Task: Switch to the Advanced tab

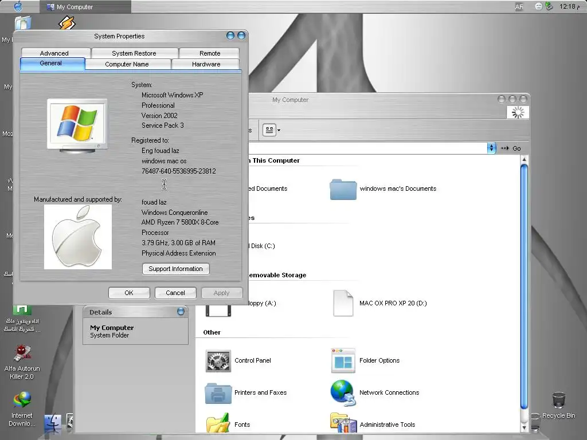Action: click(56, 53)
